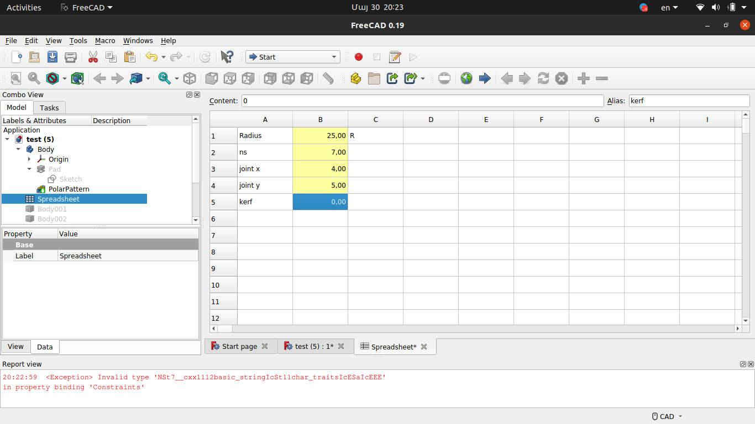Zoom in with the plus icon
Screen dimensions: 755x424
tap(584, 78)
